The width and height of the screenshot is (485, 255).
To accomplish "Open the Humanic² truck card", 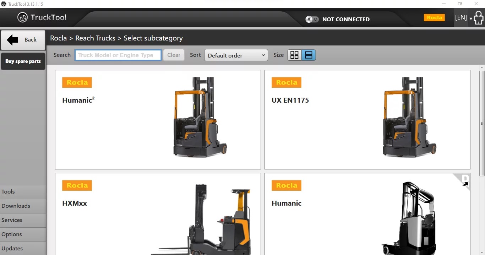I will (158, 120).
